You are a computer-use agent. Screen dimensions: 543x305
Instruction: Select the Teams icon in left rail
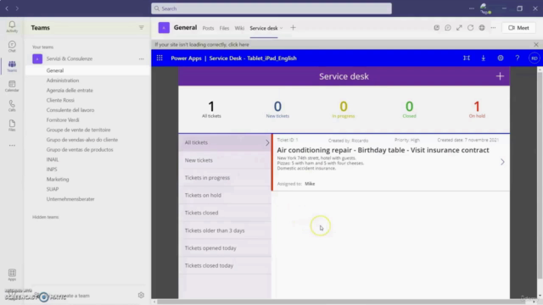[12, 66]
